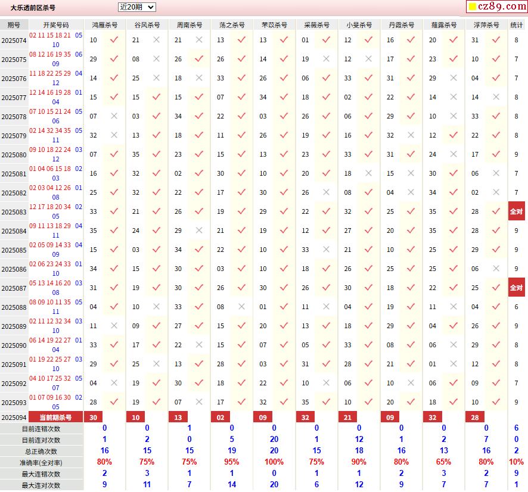Image resolution: width=528 pixels, height=492 pixels.
Task: Click period number 2025094
Action: click(14, 418)
